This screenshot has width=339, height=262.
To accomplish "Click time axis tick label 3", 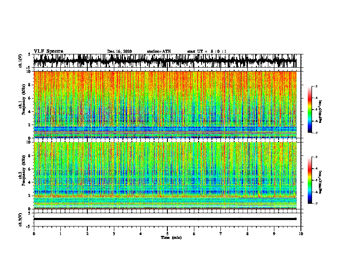I will click(114, 234).
